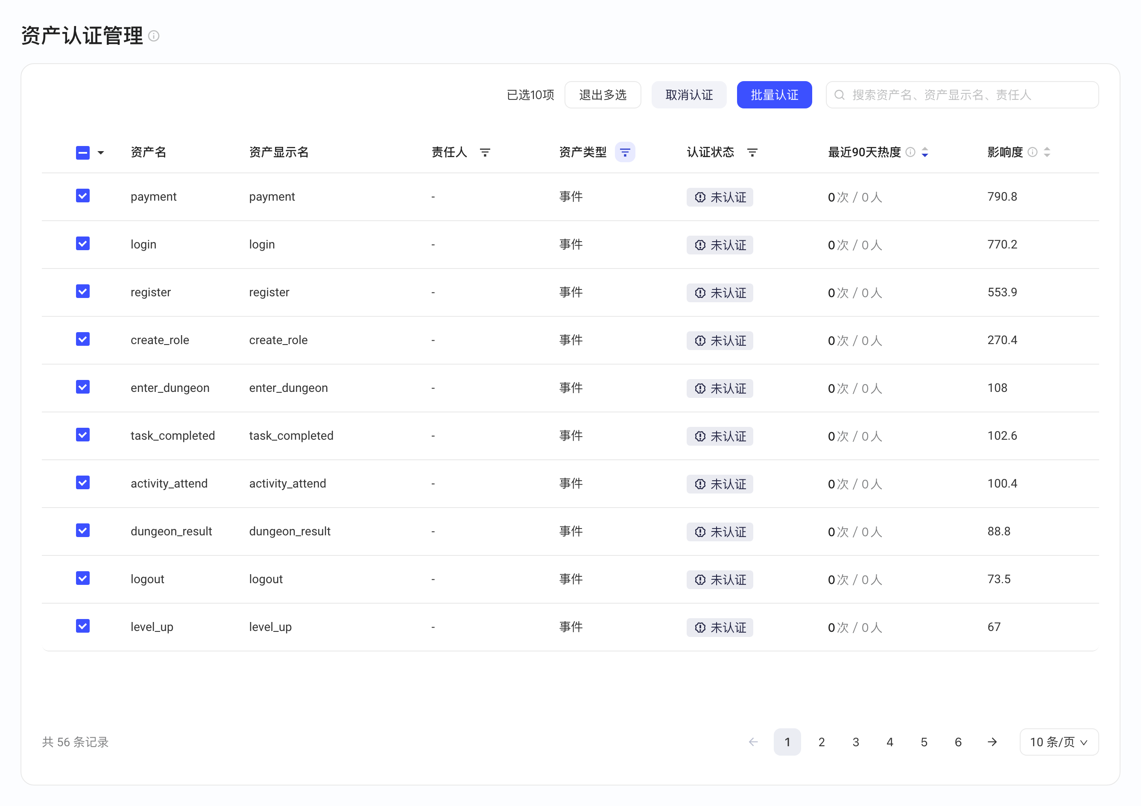Screen dimensions: 1141x806
Task: Sort by 影响度 using the sort arrows
Action: 1047,152
